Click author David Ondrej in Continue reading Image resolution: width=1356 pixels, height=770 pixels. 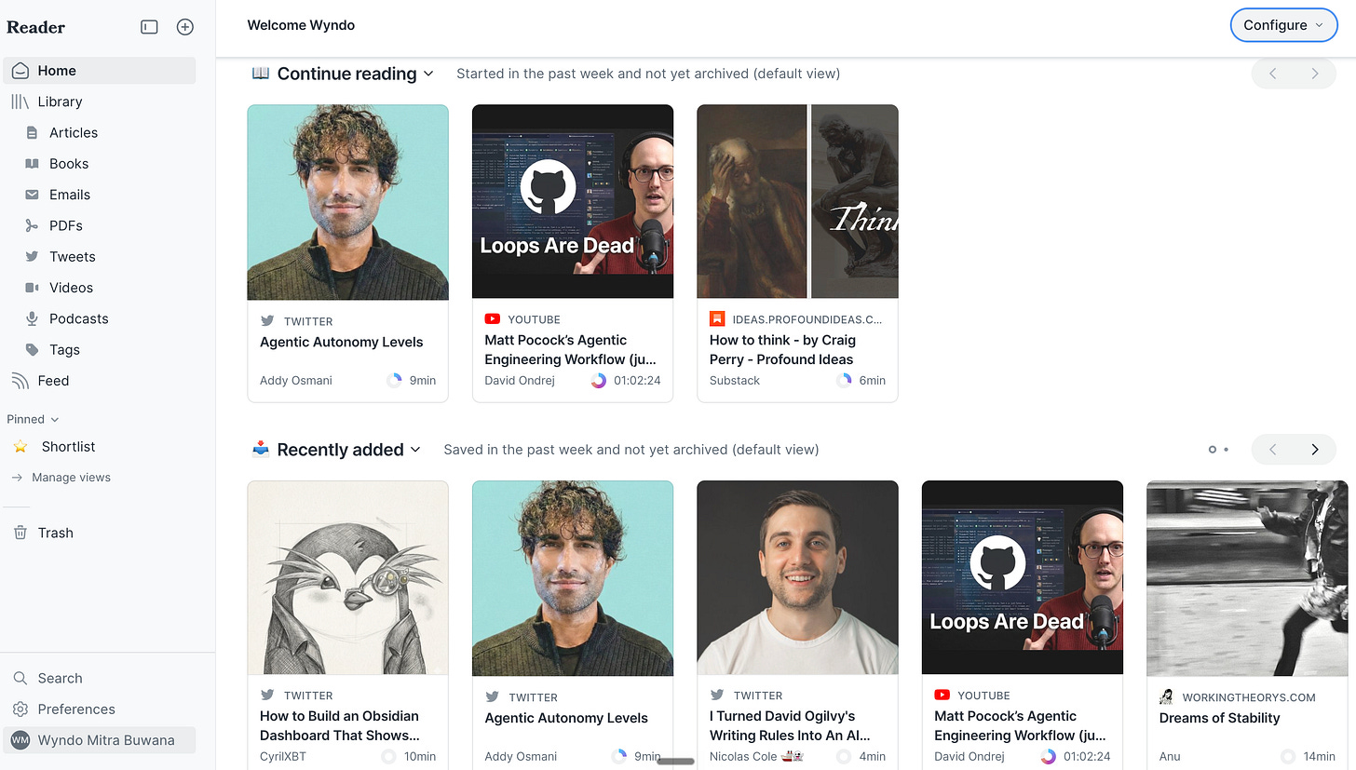521,380
